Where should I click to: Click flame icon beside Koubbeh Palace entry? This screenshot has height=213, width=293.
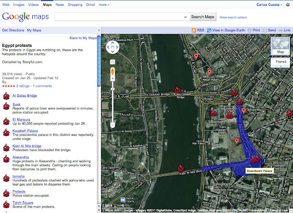pyautogui.click(x=6, y=132)
